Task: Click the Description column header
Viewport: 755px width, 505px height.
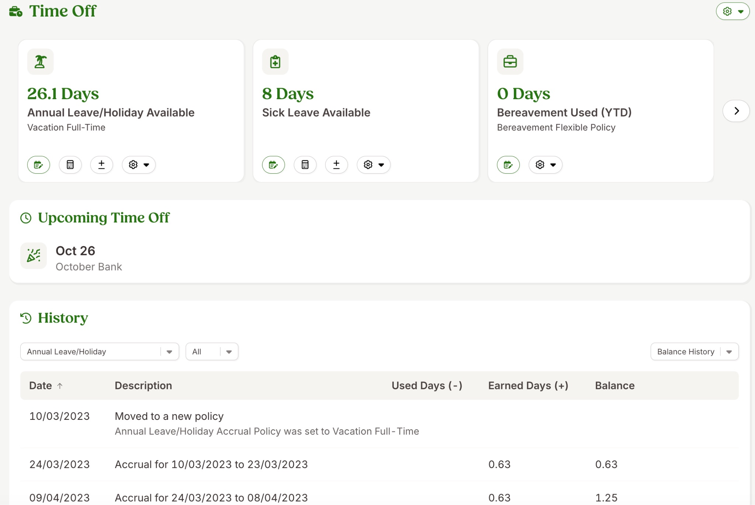Action: (143, 386)
